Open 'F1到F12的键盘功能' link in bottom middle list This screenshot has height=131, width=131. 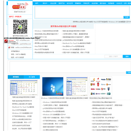click(57, 118)
